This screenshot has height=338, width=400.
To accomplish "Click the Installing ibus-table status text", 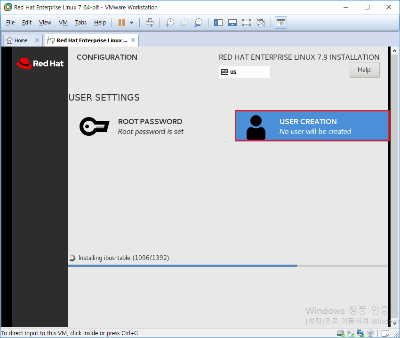I will [123, 258].
